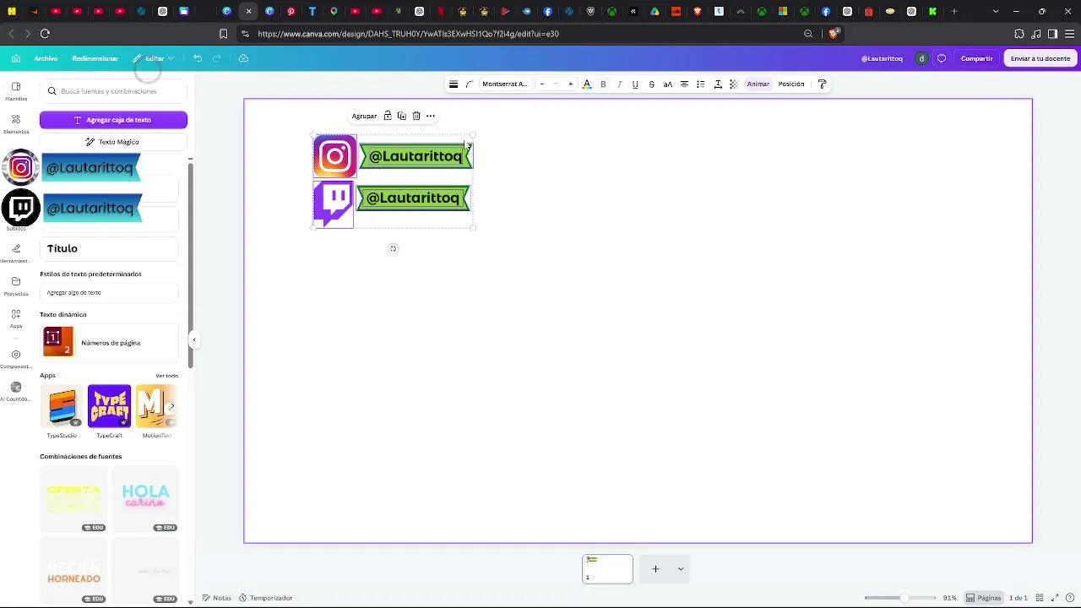
Task: Click the Texto Mágico button
Action: 113,142
